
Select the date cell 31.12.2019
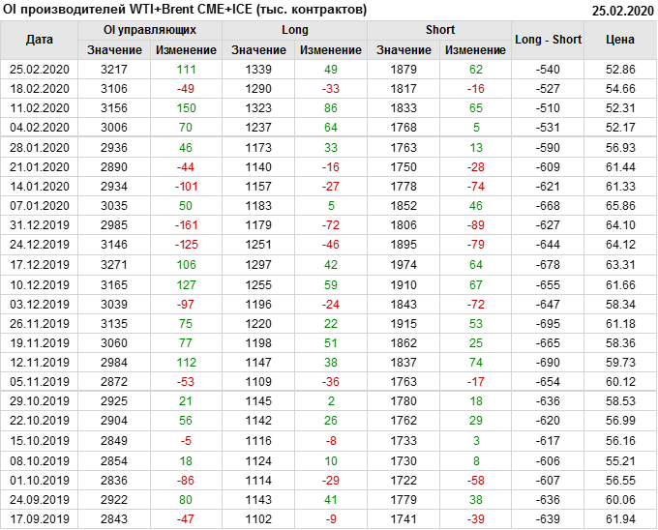tap(40, 225)
